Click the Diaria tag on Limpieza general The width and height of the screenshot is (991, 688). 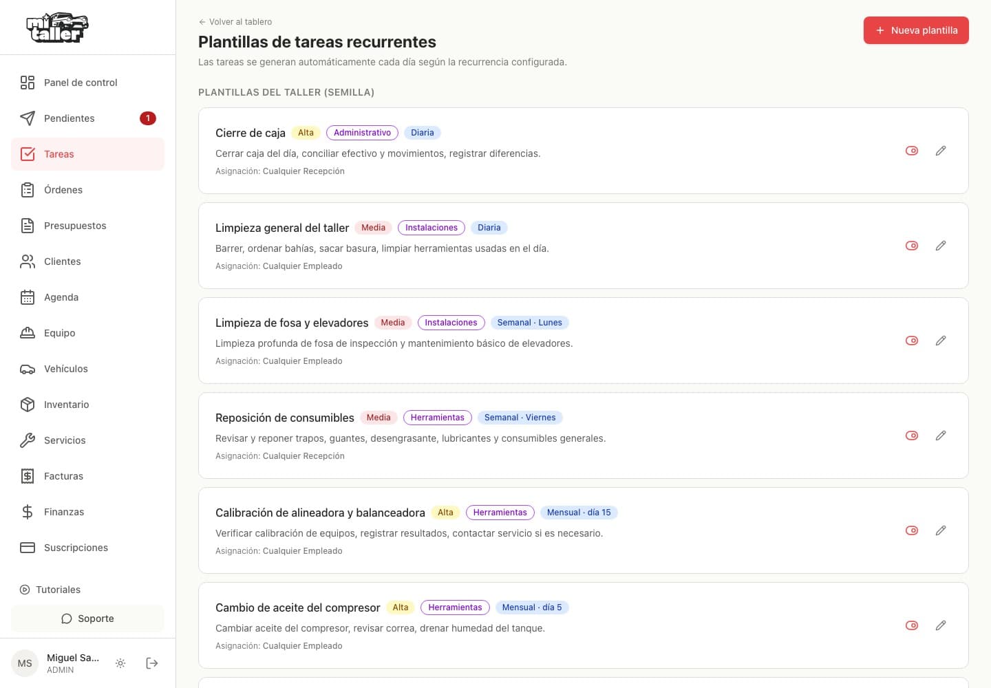(x=489, y=228)
